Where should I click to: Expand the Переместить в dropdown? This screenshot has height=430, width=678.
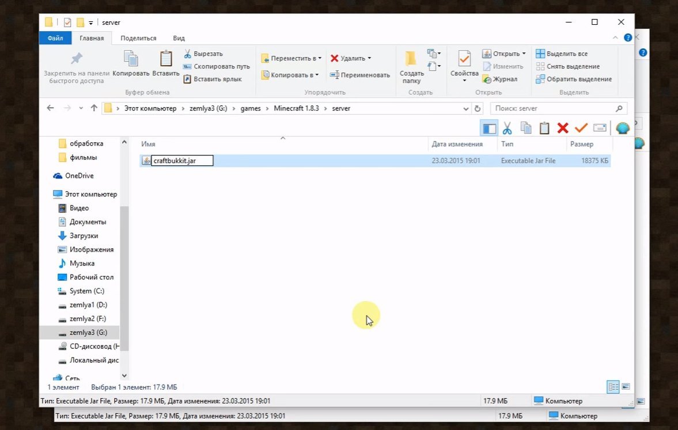(320, 58)
